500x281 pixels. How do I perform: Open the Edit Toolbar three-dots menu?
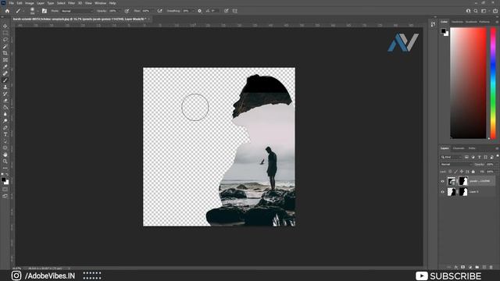coord(5,168)
